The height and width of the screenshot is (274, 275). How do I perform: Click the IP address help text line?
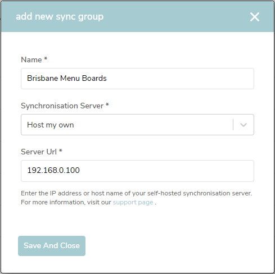coord(137,193)
